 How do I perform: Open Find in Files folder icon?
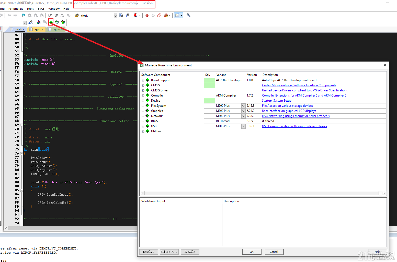[x=77, y=15]
